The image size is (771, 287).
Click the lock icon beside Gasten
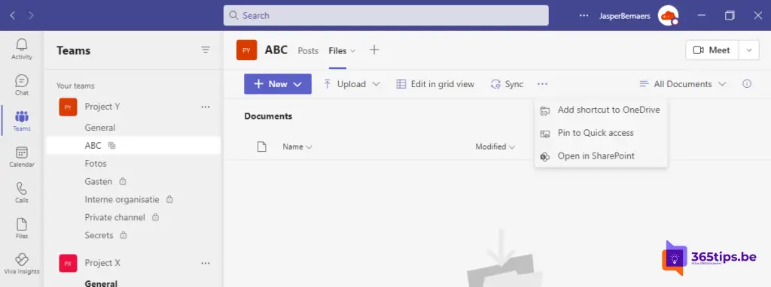pos(123,182)
